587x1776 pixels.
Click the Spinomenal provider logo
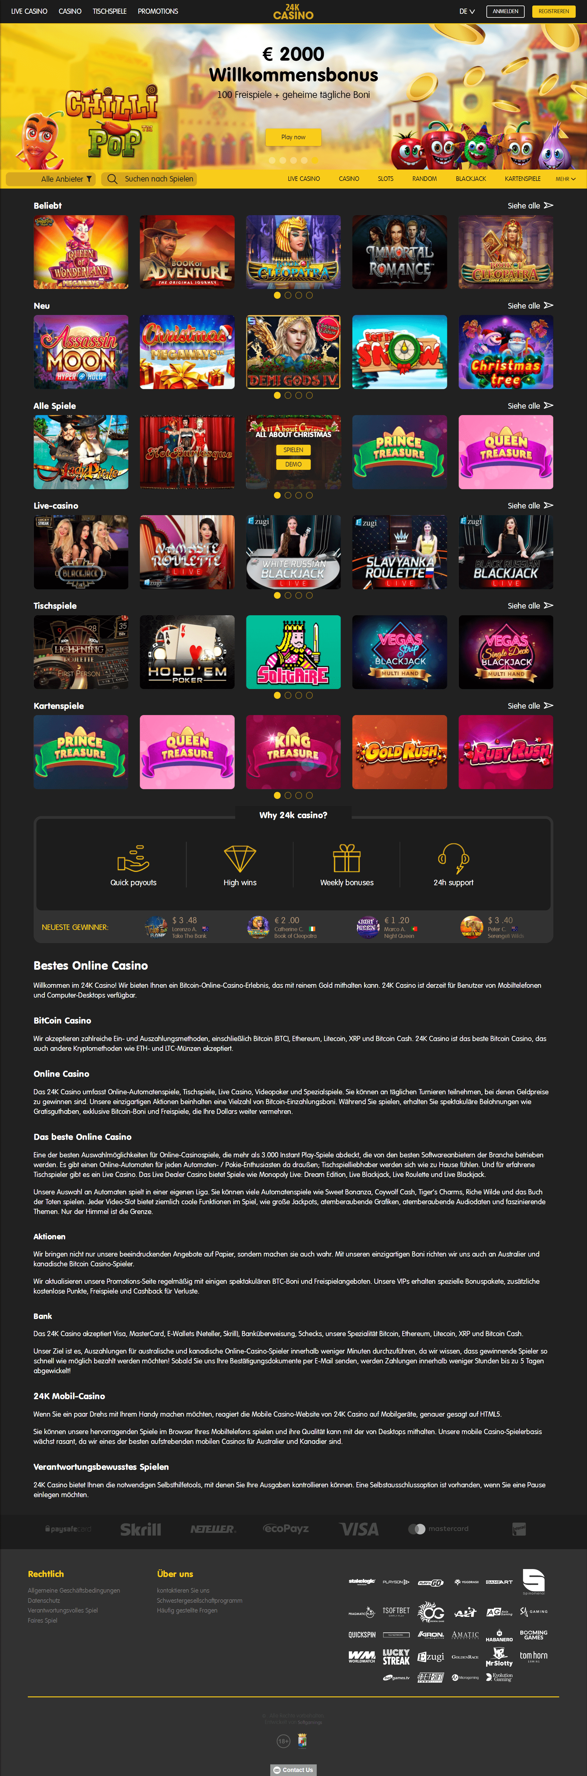point(533,1581)
